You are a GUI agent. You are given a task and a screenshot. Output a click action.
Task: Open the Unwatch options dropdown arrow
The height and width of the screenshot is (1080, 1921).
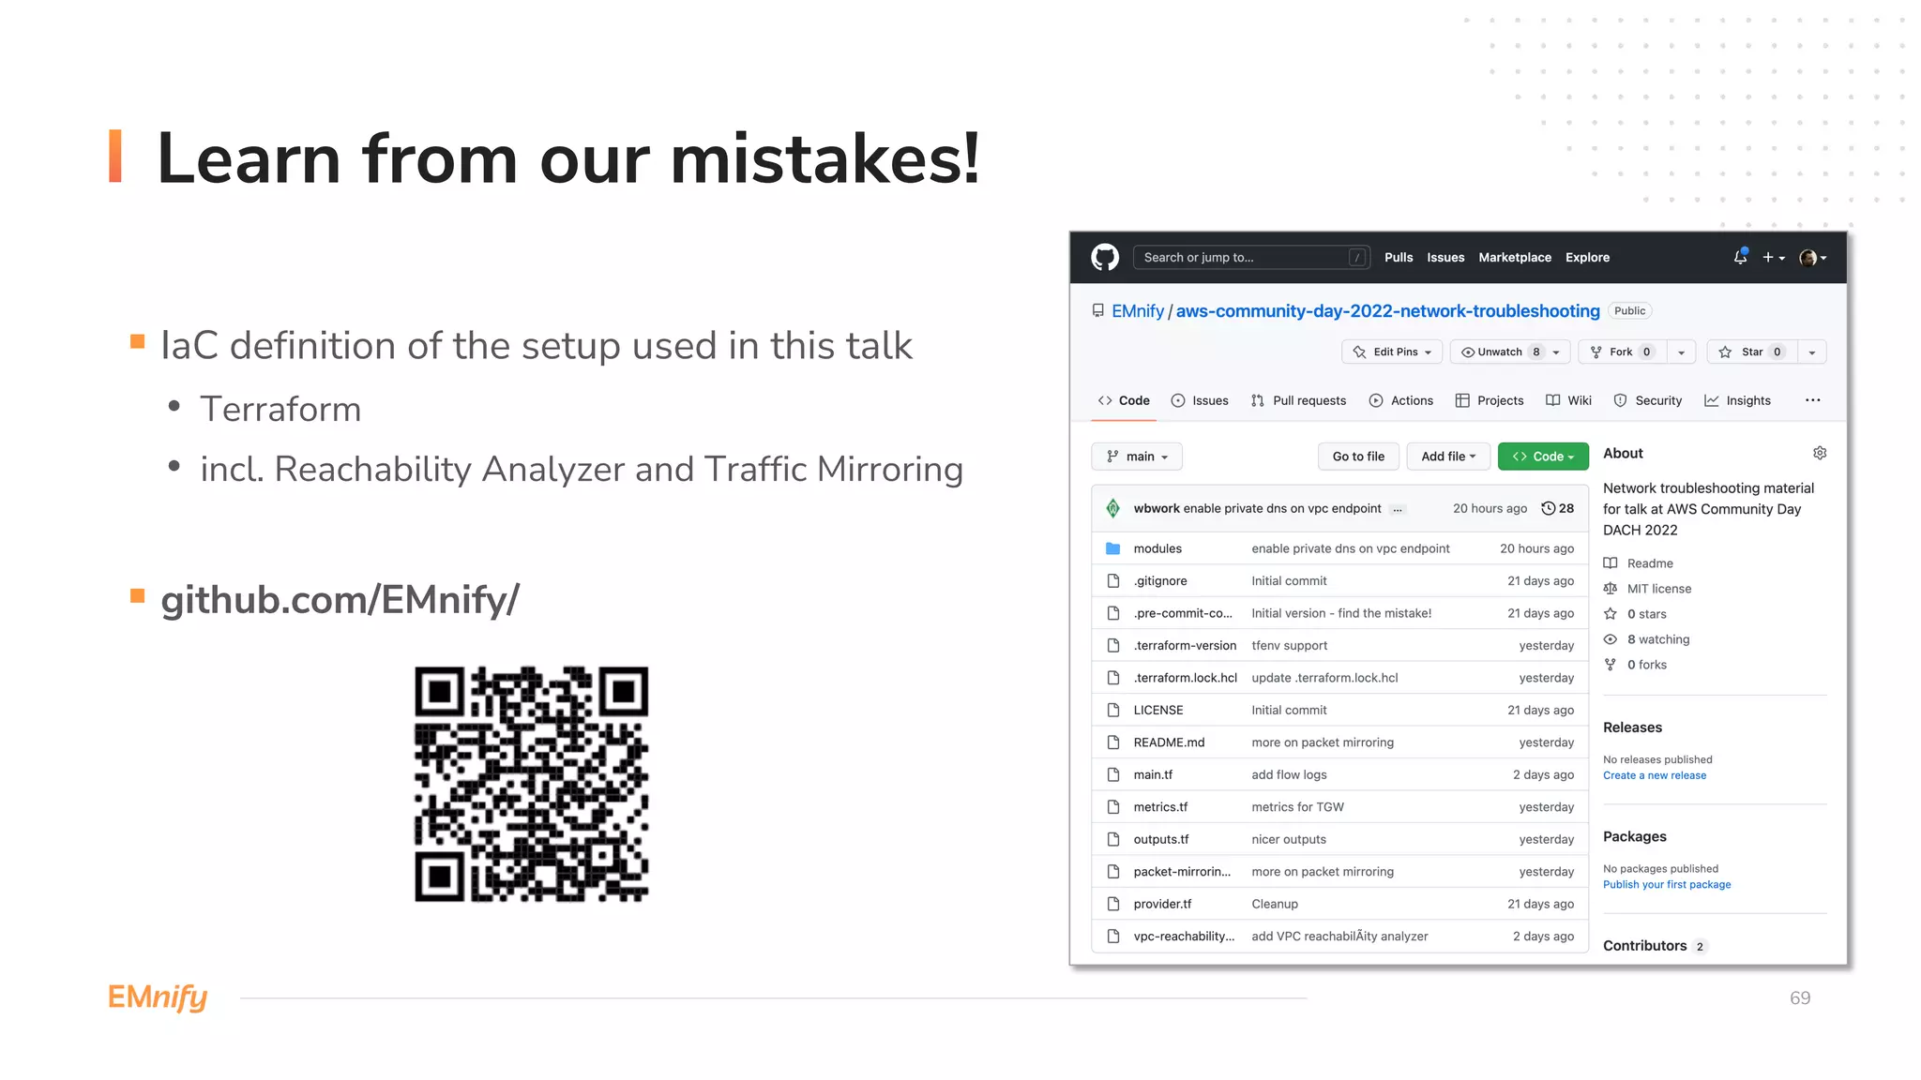pyautogui.click(x=1557, y=352)
